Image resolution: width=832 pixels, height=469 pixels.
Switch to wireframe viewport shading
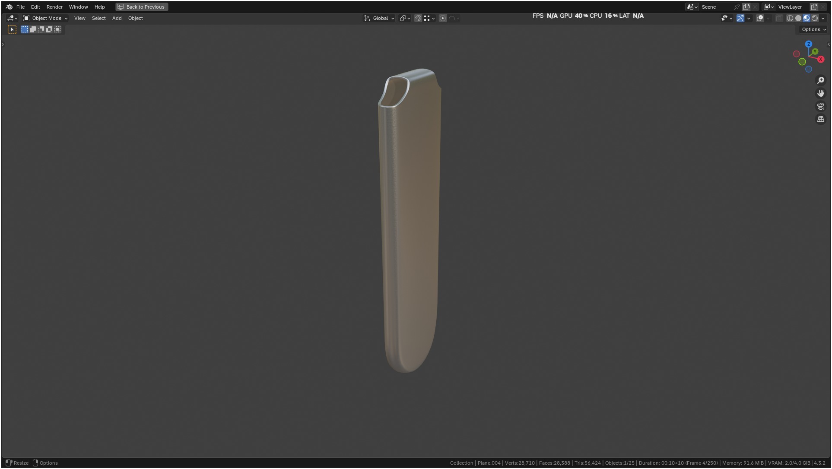790,18
